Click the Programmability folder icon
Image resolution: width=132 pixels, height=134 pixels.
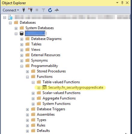click(x=27, y=66)
